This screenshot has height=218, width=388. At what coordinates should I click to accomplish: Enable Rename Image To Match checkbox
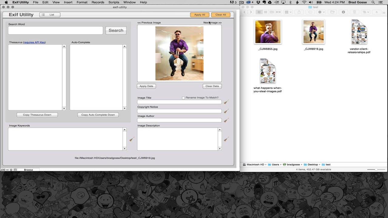pyautogui.click(x=183, y=98)
